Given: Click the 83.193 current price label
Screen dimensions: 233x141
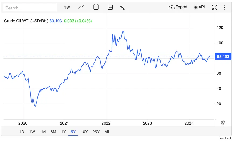Looking at the screenshot, I should tap(223, 56).
